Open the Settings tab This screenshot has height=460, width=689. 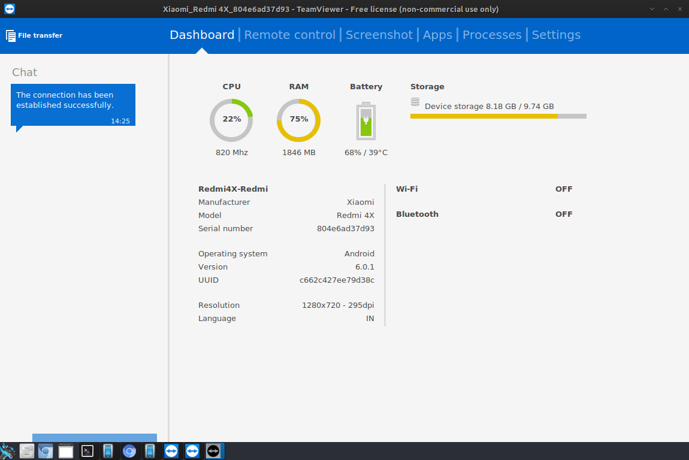point(556,35)
